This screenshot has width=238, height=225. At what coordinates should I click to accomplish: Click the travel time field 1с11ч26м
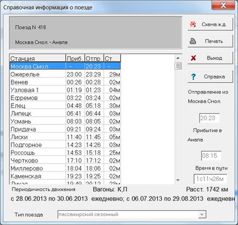click(210, 179)
